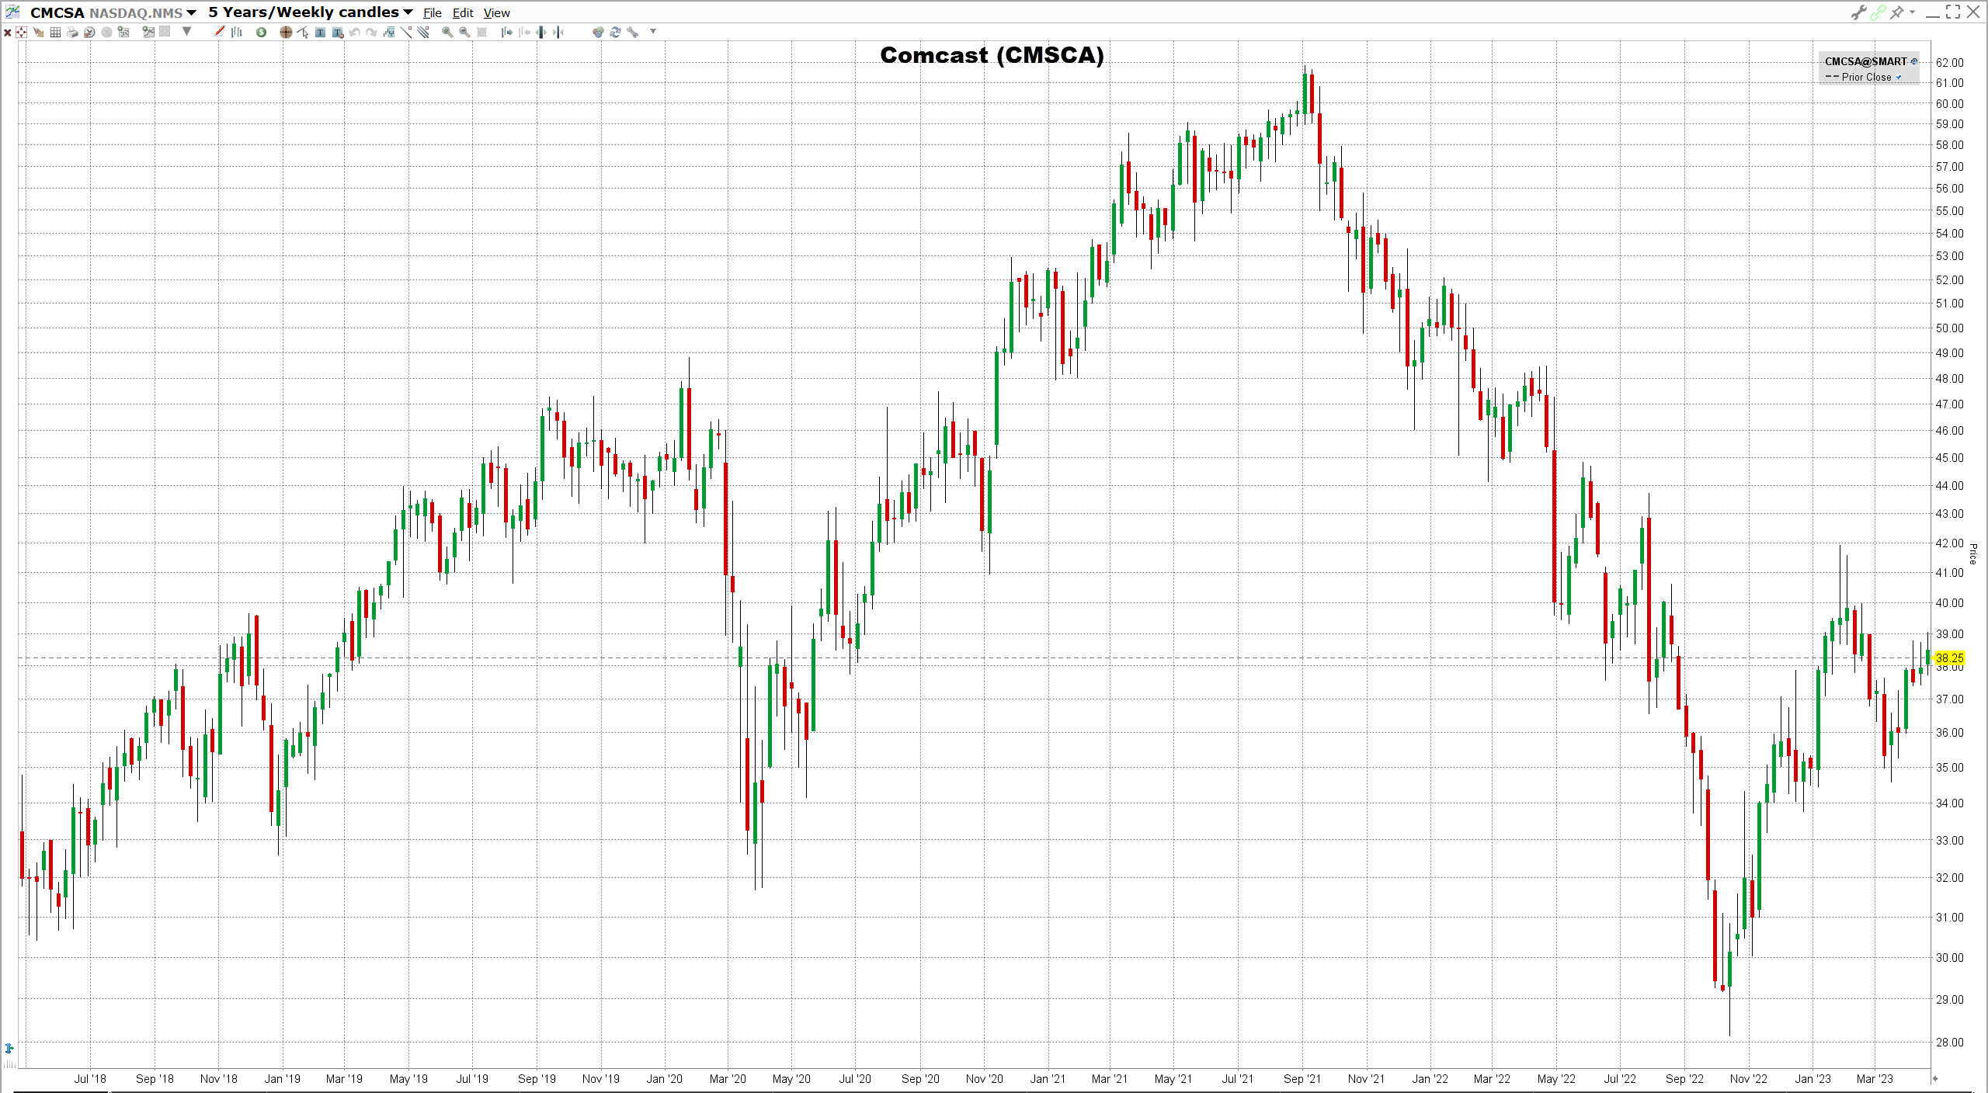The height and width of the screenshot is (1093, 1988).
Task: Click the crosshair cursor tool icon
Action: coord(286,32)
